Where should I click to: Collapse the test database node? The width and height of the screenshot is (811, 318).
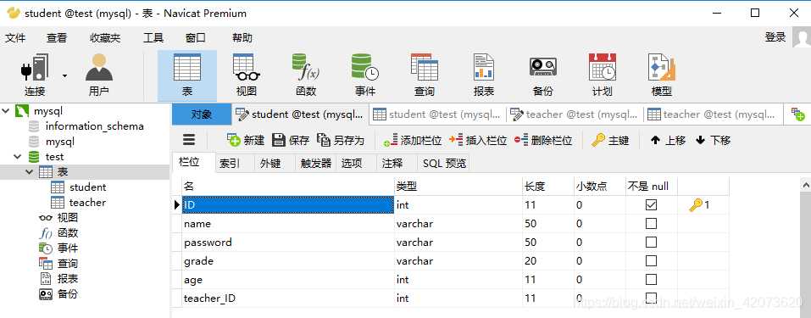click(18, 156)
